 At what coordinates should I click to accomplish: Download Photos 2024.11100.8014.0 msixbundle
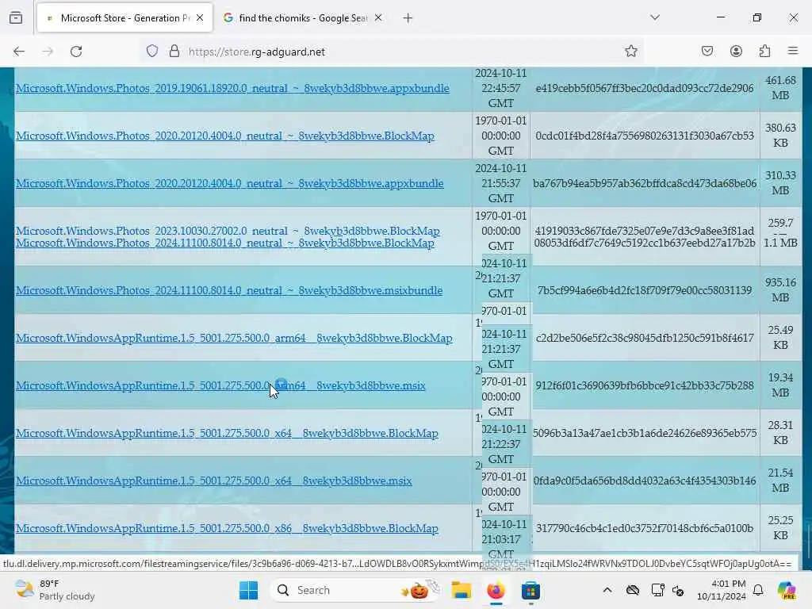229,290
